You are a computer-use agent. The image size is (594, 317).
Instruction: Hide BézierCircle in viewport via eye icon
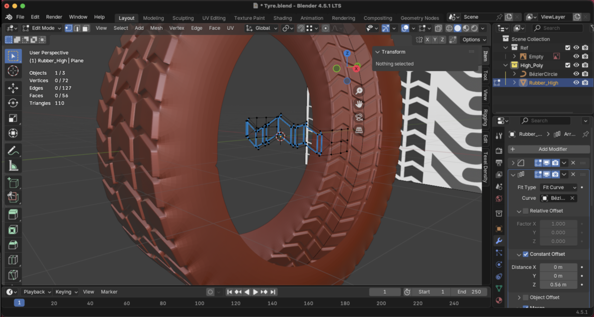[x=576, y=74]
